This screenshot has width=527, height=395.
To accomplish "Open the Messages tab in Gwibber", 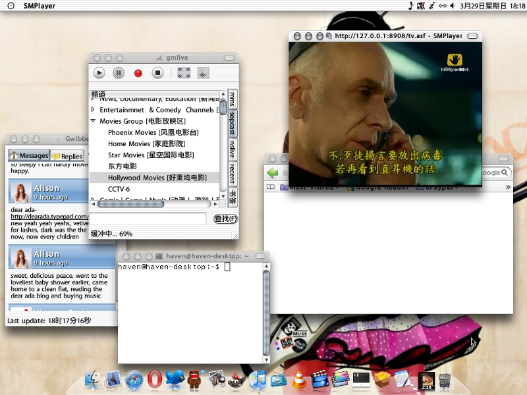I will tap(29, 155).
